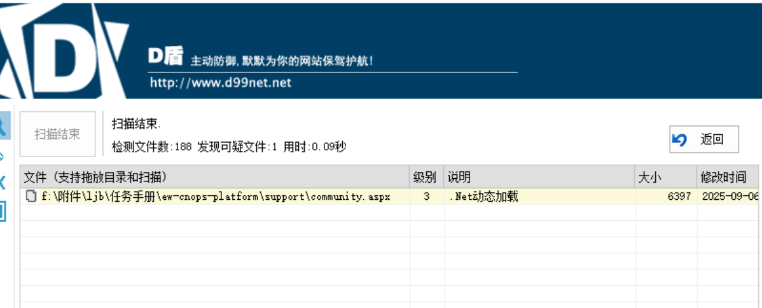
Task: Click the 返回 text label
Action: pyautogui.click(x=712, y=140)
